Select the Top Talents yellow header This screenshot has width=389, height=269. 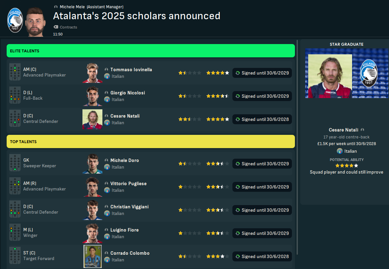point(151,141)
